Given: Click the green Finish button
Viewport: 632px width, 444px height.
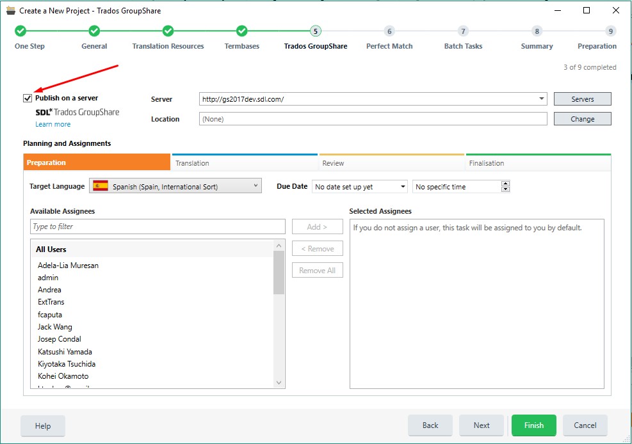Looking at the screenshot, I should (533, 425).
